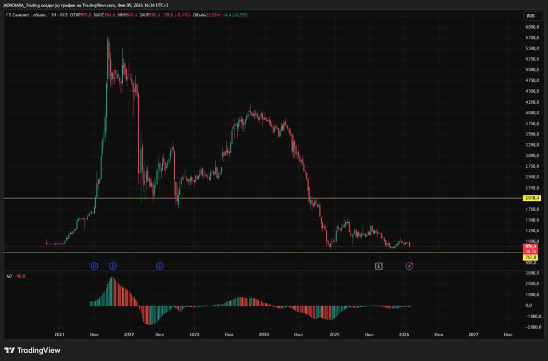The height and width of the screenshot is (361, 548).
Task: Click the yellow 2018,4 price label
Action: [x=532, y=199]
